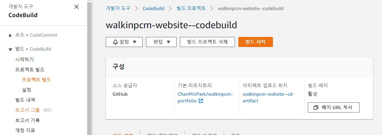Open 시작하기 in sidebar

25,59
